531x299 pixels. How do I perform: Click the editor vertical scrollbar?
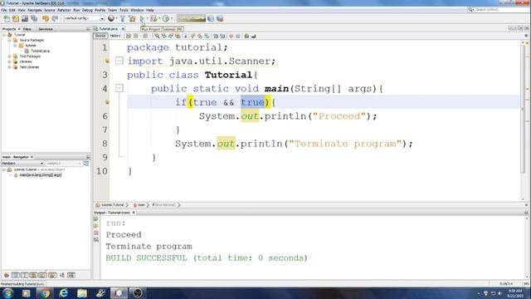coord(523,109)
